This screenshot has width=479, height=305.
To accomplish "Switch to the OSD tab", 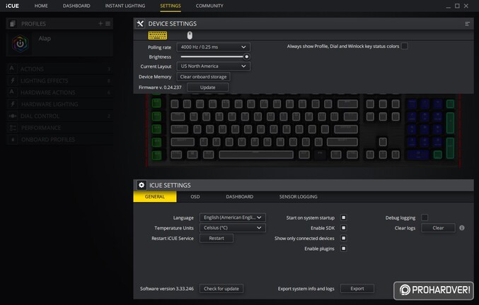I will (x=195, y=196).
